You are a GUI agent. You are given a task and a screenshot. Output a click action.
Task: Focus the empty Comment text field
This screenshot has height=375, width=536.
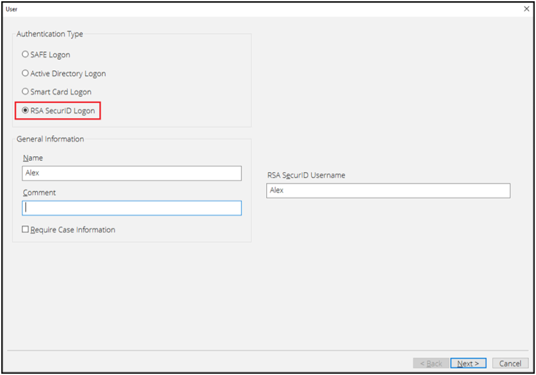[131, 208]
